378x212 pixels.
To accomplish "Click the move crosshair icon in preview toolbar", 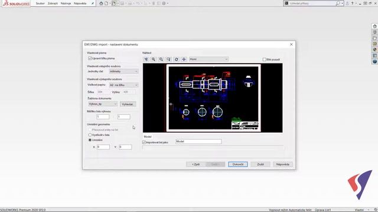I will [x=184, y=59].
